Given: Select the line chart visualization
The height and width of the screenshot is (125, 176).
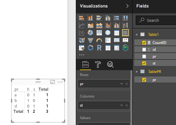Looking at the screenshot, I should (81, 25).
